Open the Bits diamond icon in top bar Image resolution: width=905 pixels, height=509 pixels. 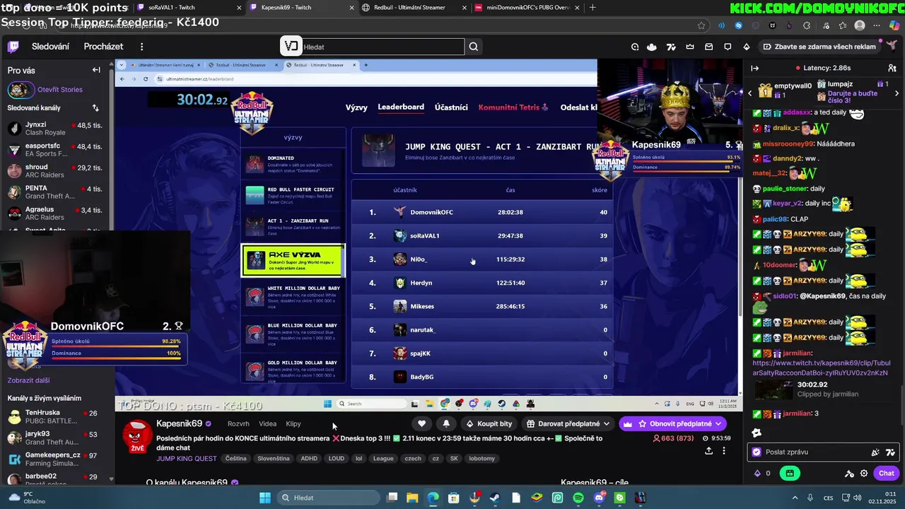coord(747,47)
